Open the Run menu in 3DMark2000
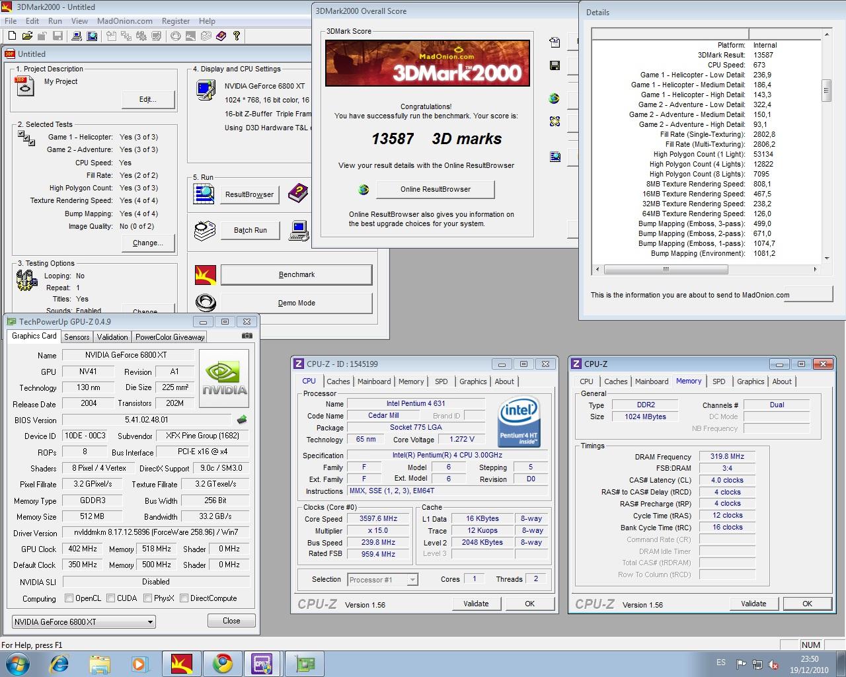Viewport: 846px width, 677px height. [x=55, y=21]
